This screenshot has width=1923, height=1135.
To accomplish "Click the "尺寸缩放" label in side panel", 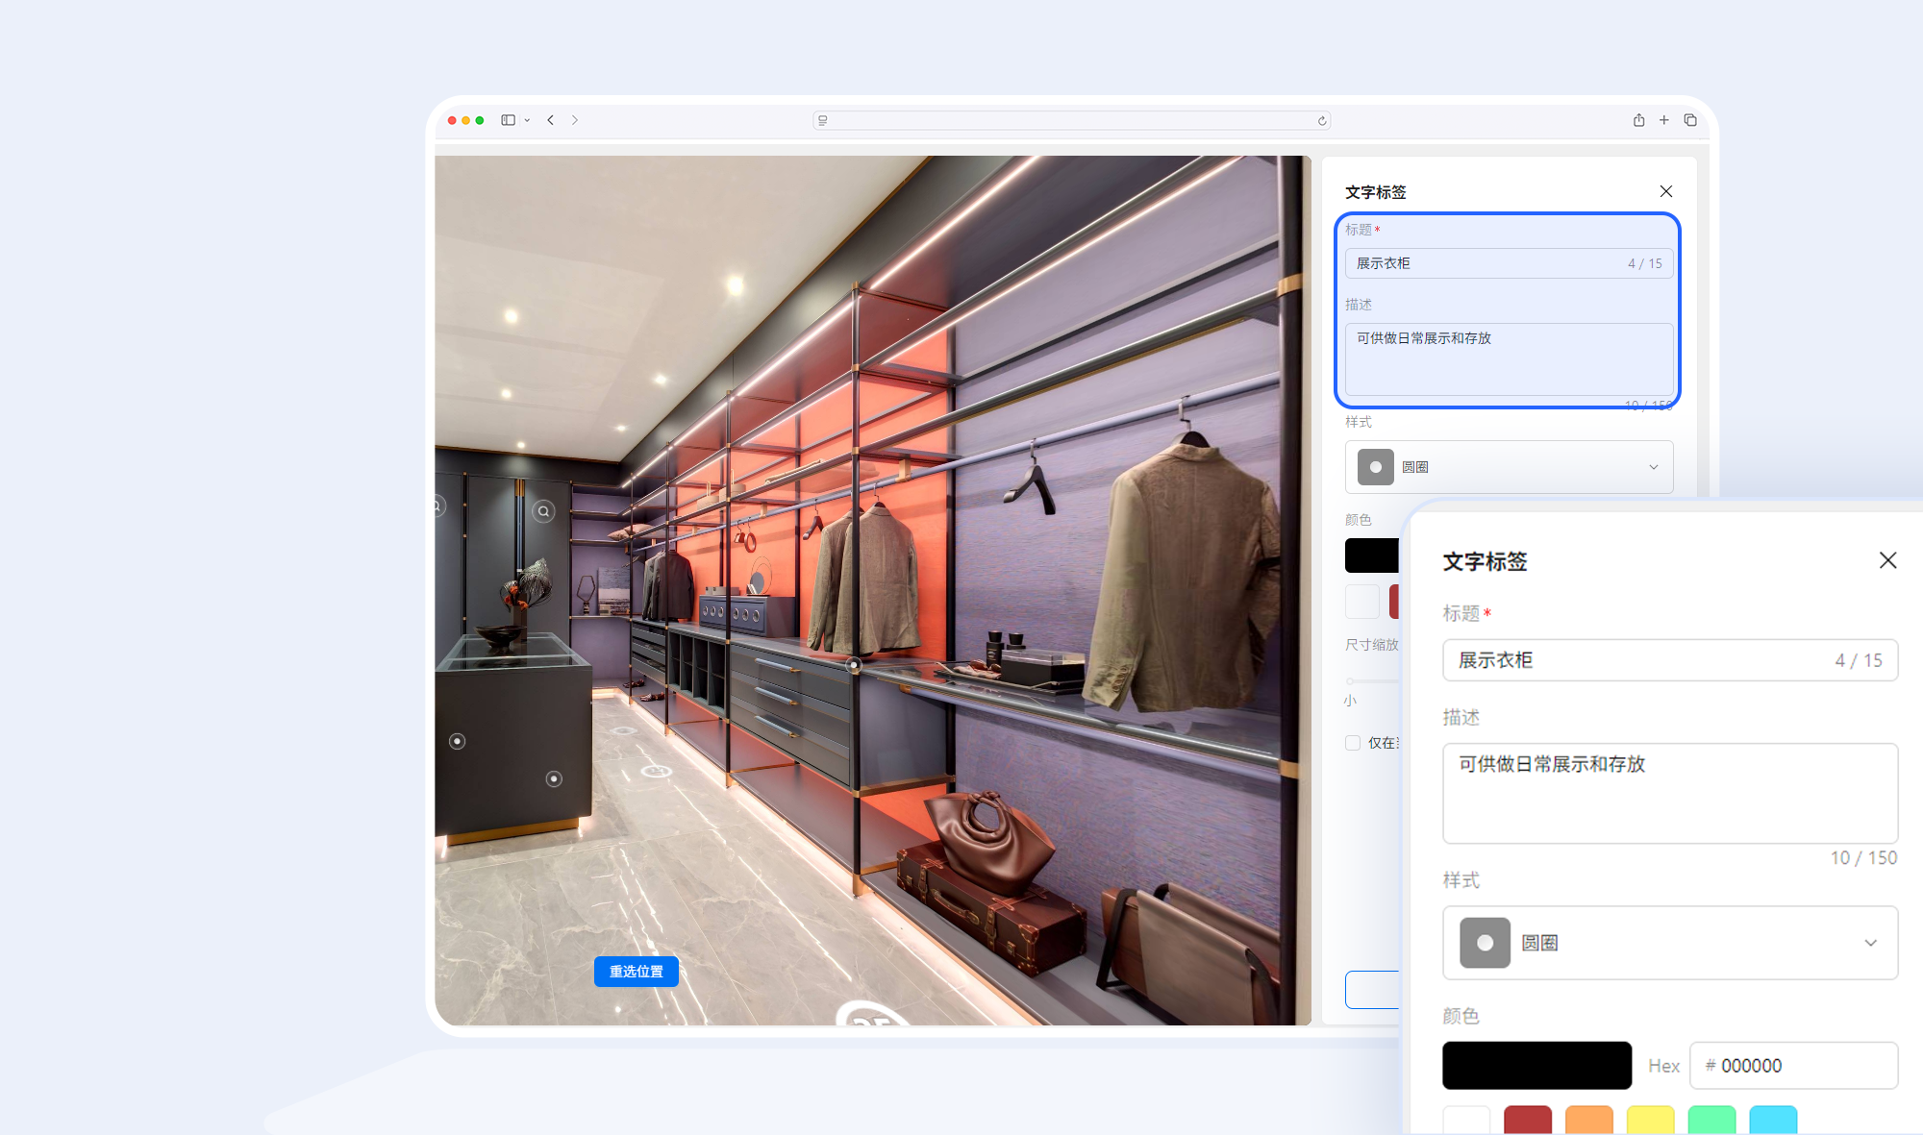I will tap(1372, 645).
